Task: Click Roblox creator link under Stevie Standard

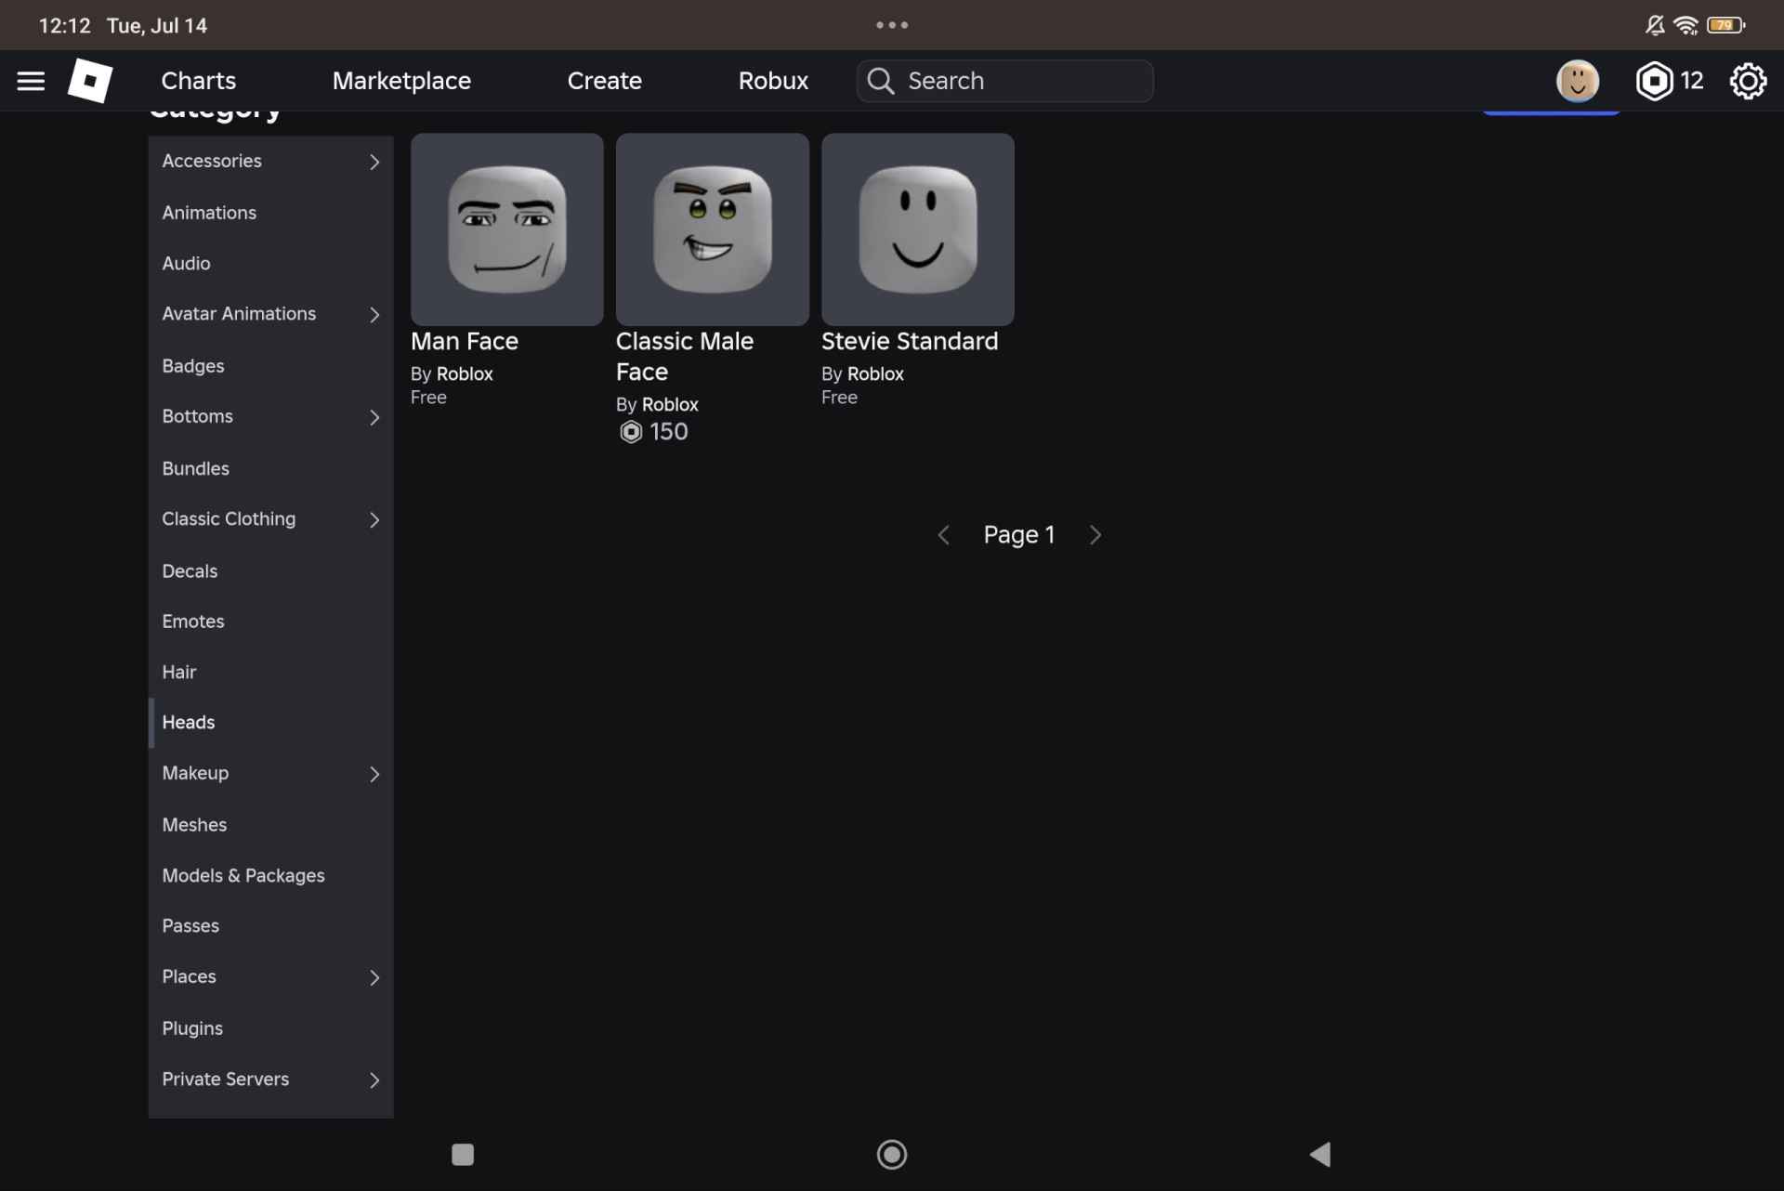Action: (875, 373)
